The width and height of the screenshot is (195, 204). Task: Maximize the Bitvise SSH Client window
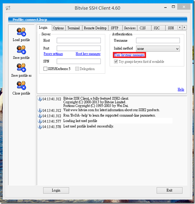[x=173, y=7]
